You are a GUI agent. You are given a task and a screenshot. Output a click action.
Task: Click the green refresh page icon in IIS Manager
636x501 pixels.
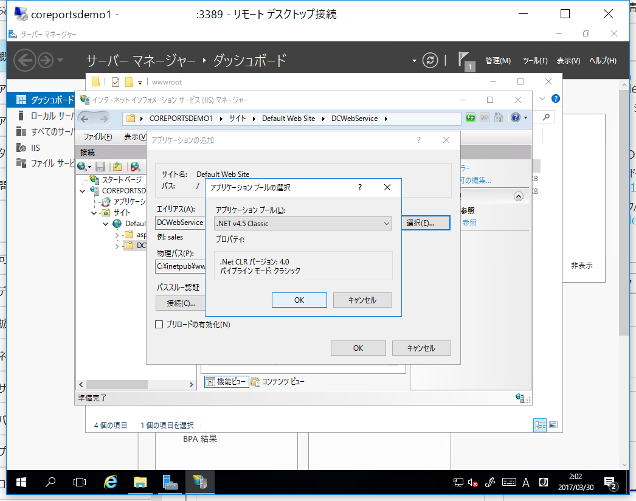coord(471,117)
